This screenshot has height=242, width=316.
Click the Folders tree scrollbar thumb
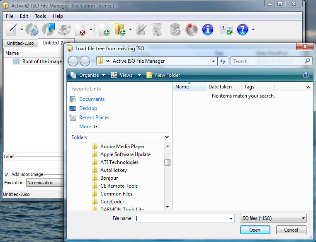pyautogui.click(x=167, y=163)
